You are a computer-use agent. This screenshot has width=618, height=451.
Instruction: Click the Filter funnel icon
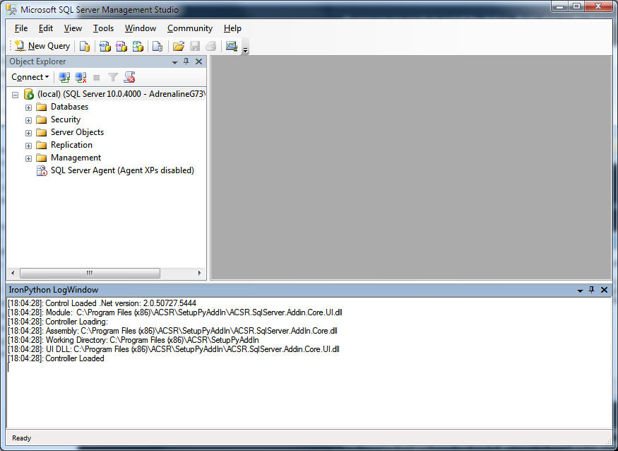point(113,77)
